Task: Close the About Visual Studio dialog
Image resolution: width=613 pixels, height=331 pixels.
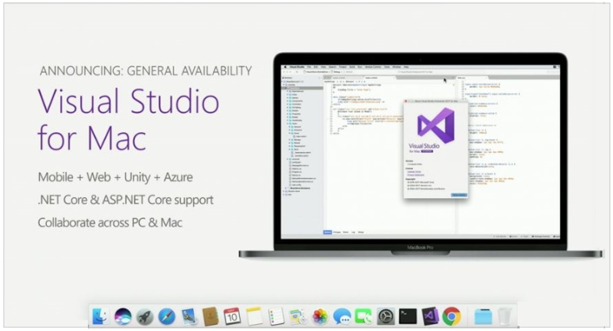Action: pyautogui.click(x=406, y=101)
